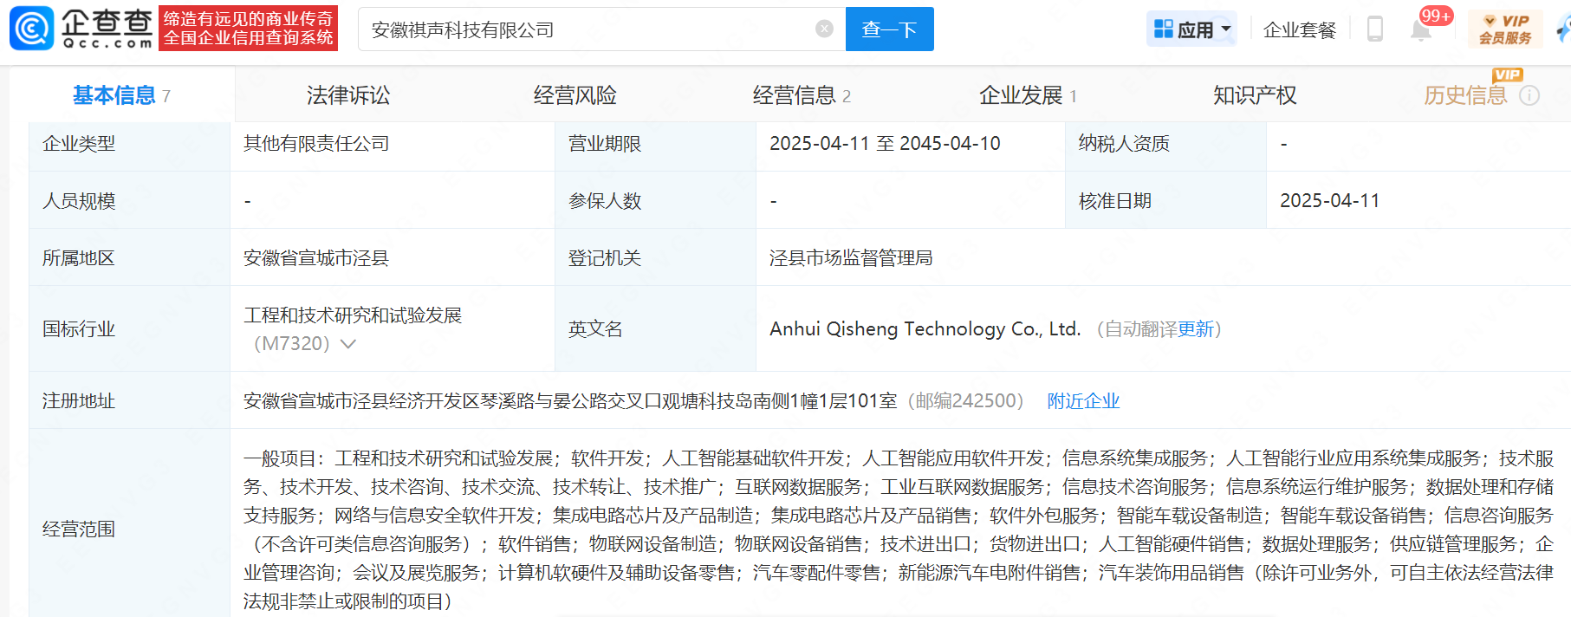1571x617 pixels.
Task: Open the notifications bell icon
Action: pyautogui.click(x=1420, y=30)
